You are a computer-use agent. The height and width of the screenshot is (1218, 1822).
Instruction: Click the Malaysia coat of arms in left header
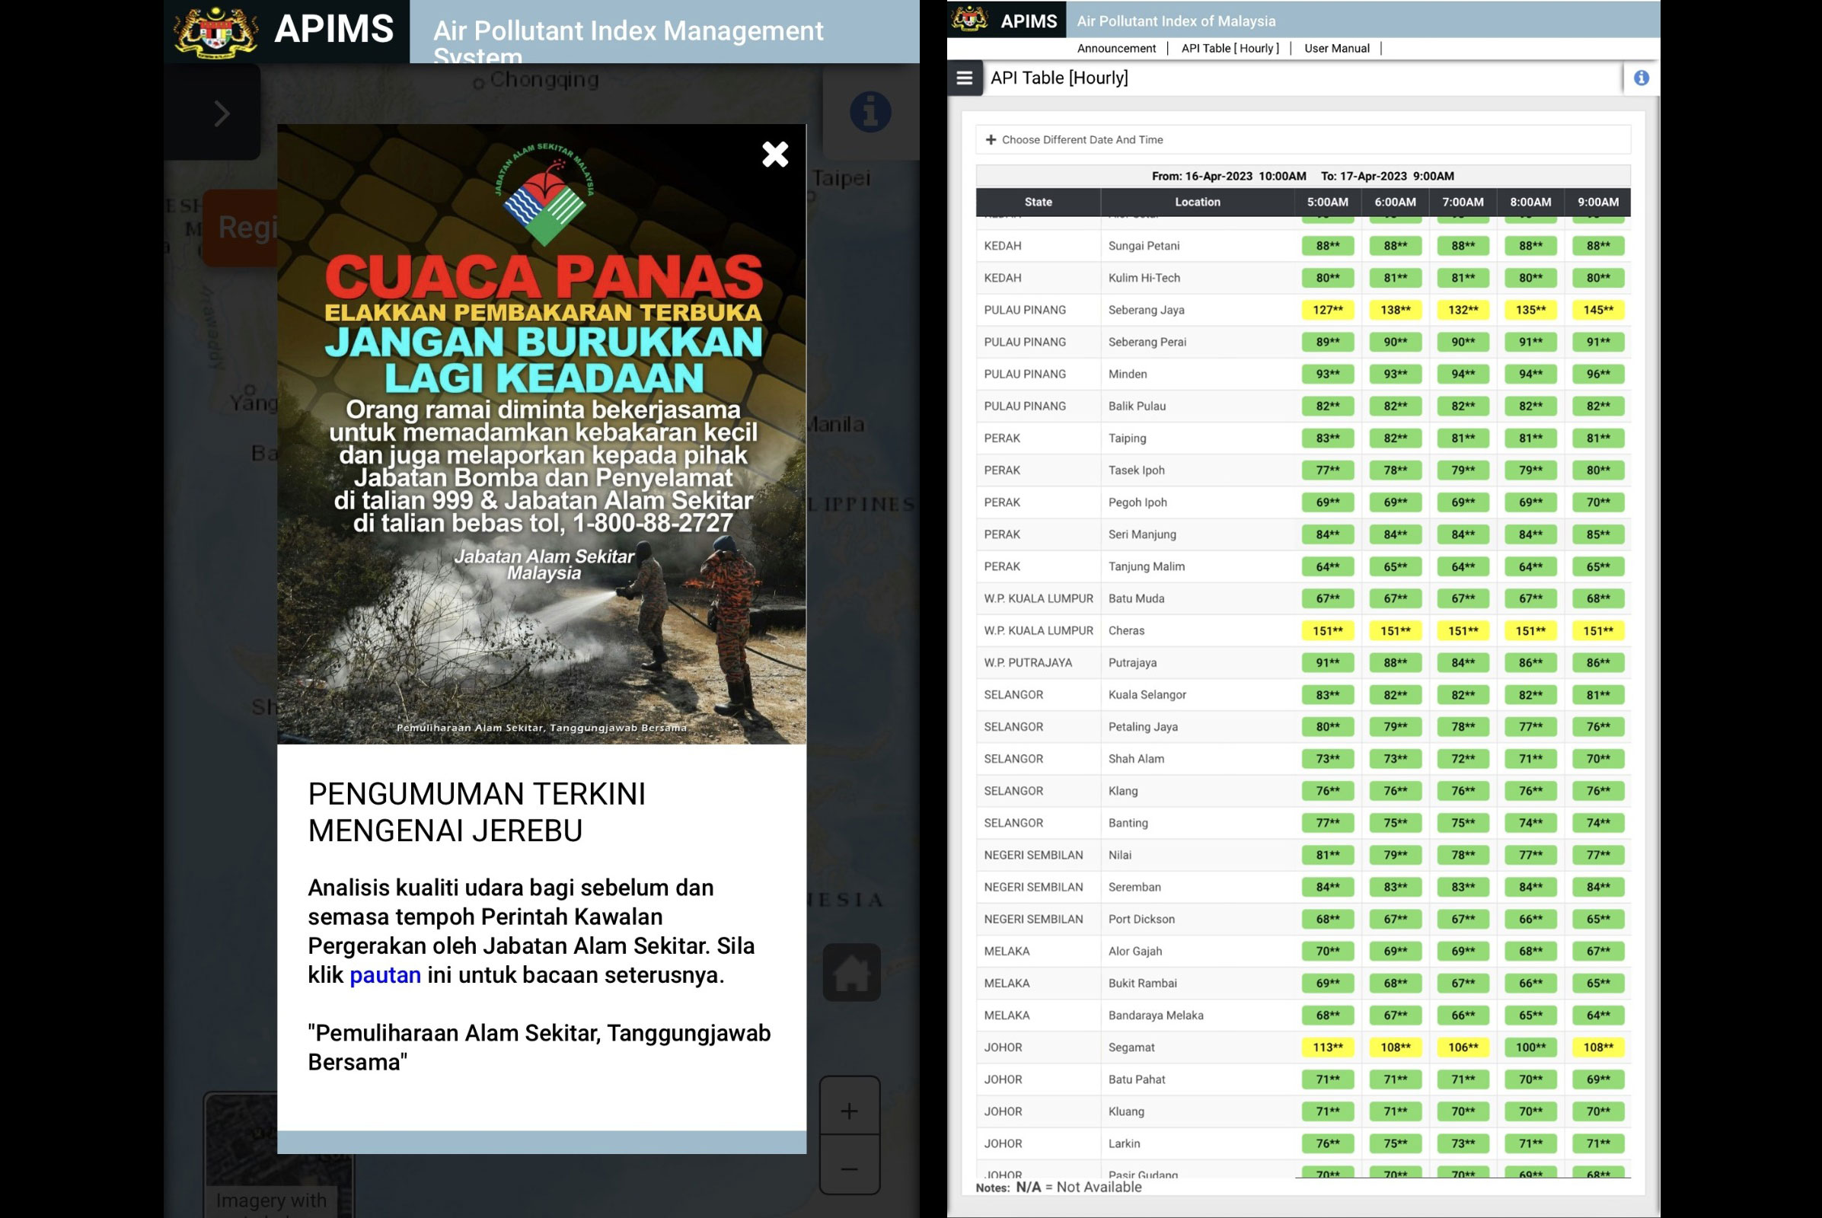215,32
